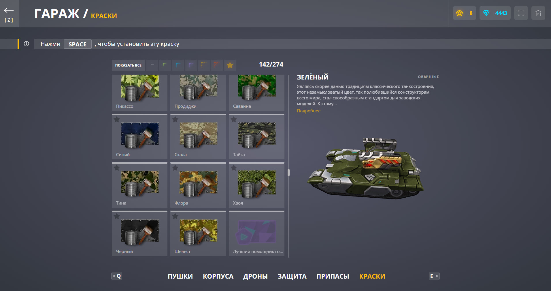Click the paint list scrollbar handle
The image size is (551, 291).
[x=288, y=173]
